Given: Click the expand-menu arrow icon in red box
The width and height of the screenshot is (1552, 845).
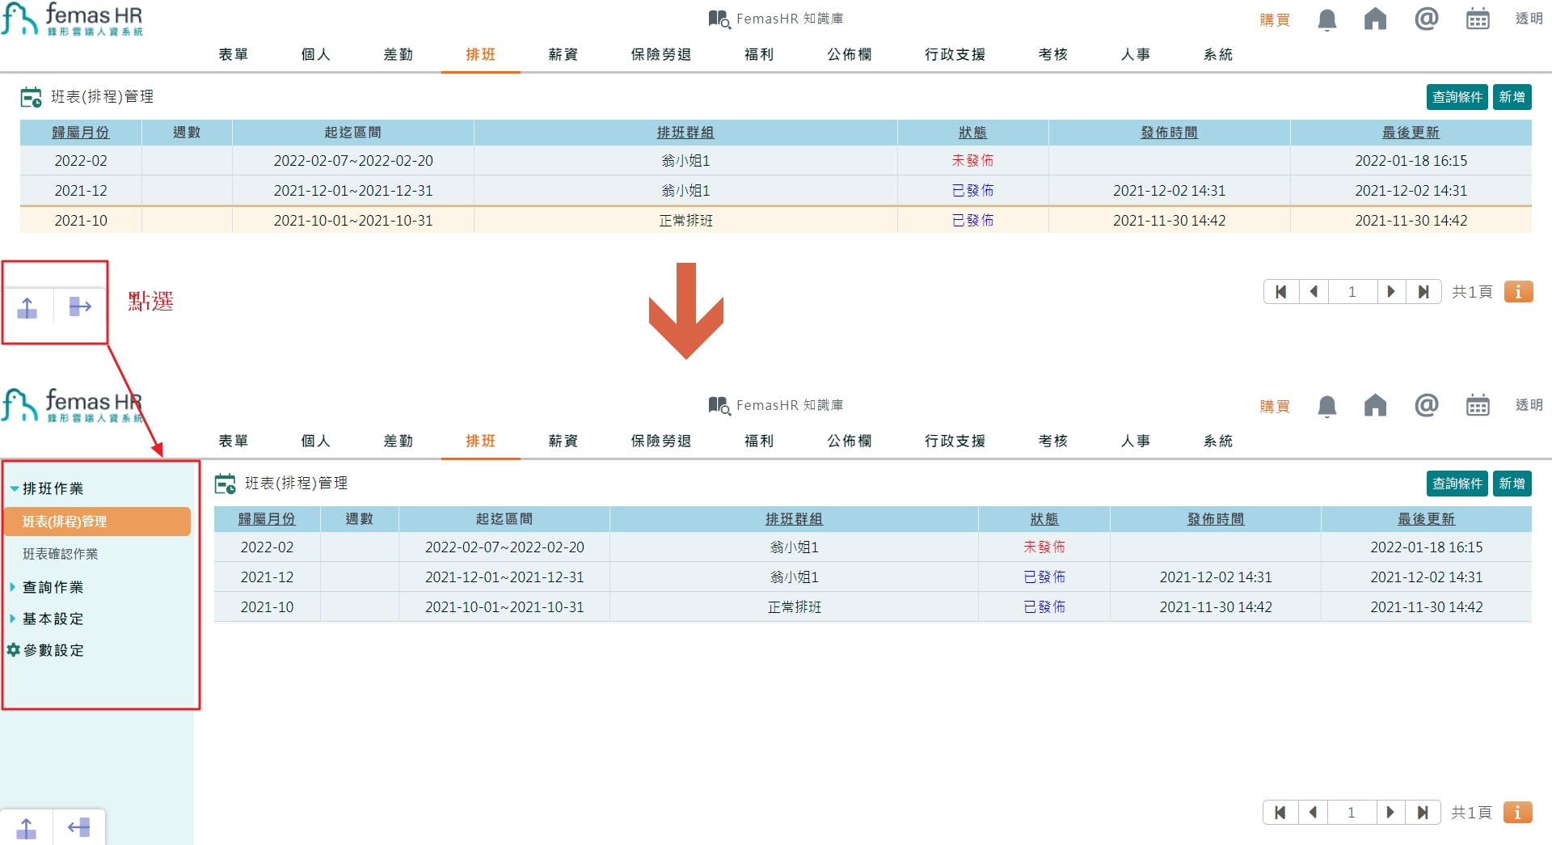Looking at the screenshot, I should click(78, 306).
